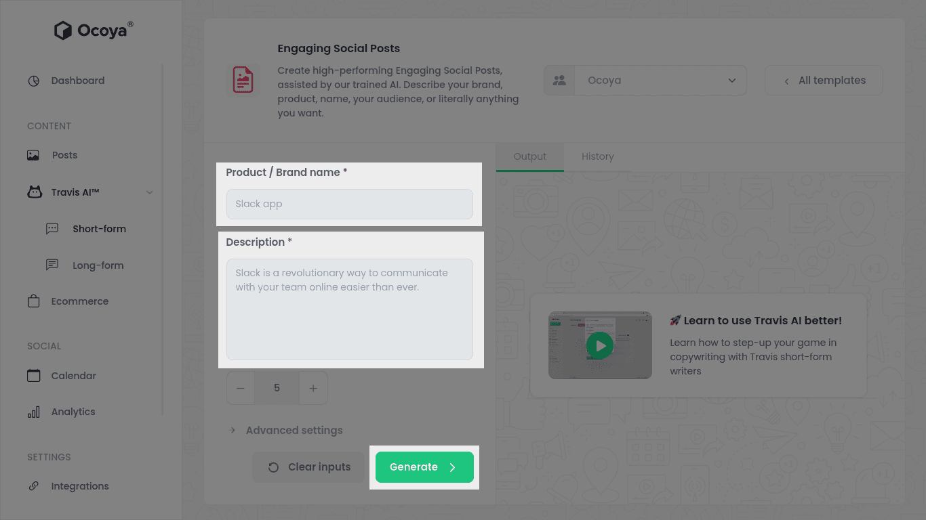The image size is (926, 520).
Task: Click Clear inputs button
Action: point(309,467)
